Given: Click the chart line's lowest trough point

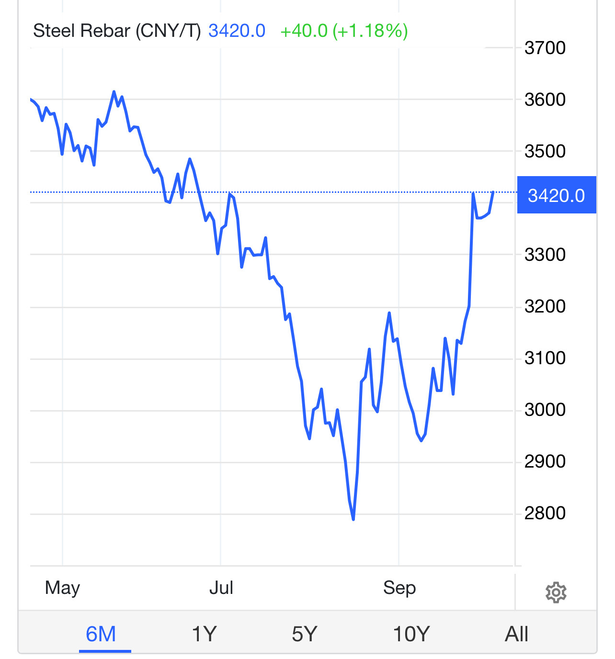Looking at the screenshot, I should pyautogui.click(x=353, y=519).
